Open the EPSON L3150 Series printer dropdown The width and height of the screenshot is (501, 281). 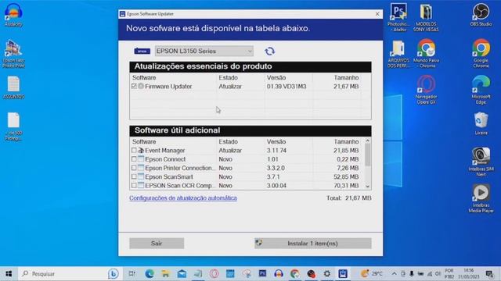click(204, 51)
